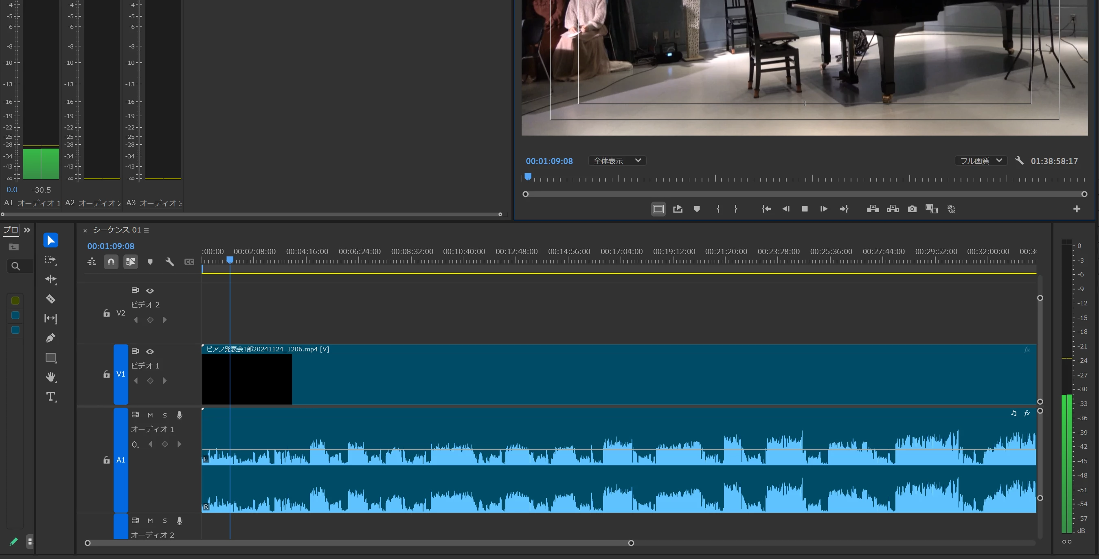Expand the hidden panels chevron
This screenshot has width=1099, height=559.
coord(27,230)
